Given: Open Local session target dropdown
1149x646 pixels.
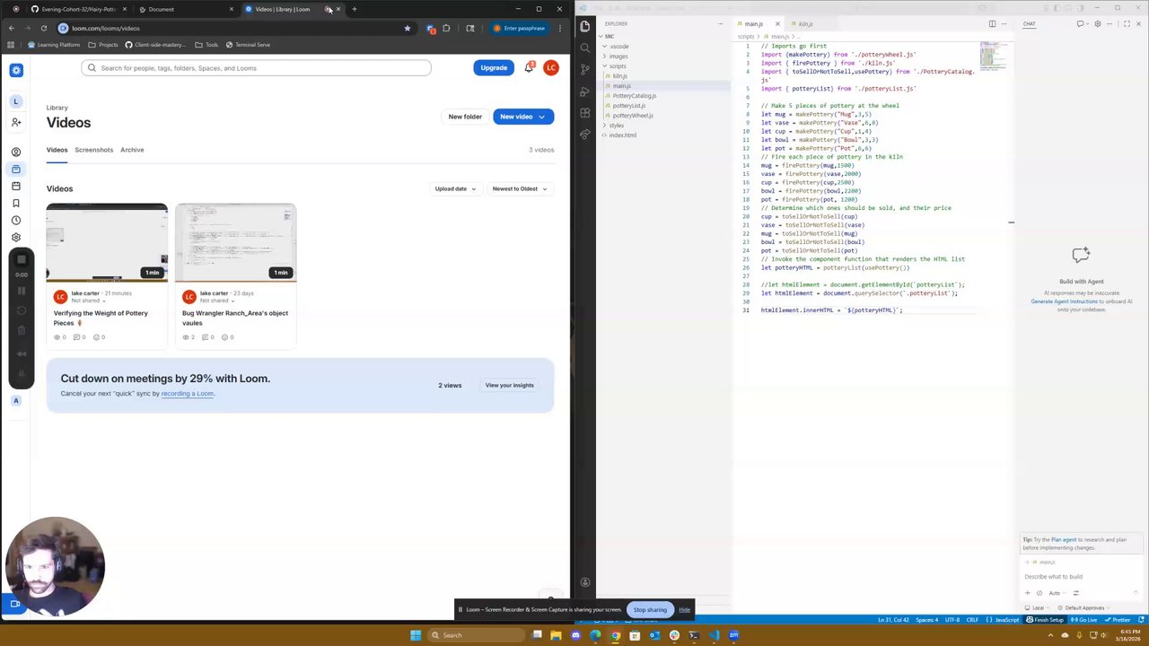Looking at the screenshot, I should pos(1038,607).
